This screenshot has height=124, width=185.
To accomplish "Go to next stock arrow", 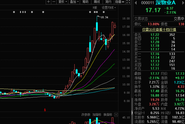I will [x=183, y=3].
